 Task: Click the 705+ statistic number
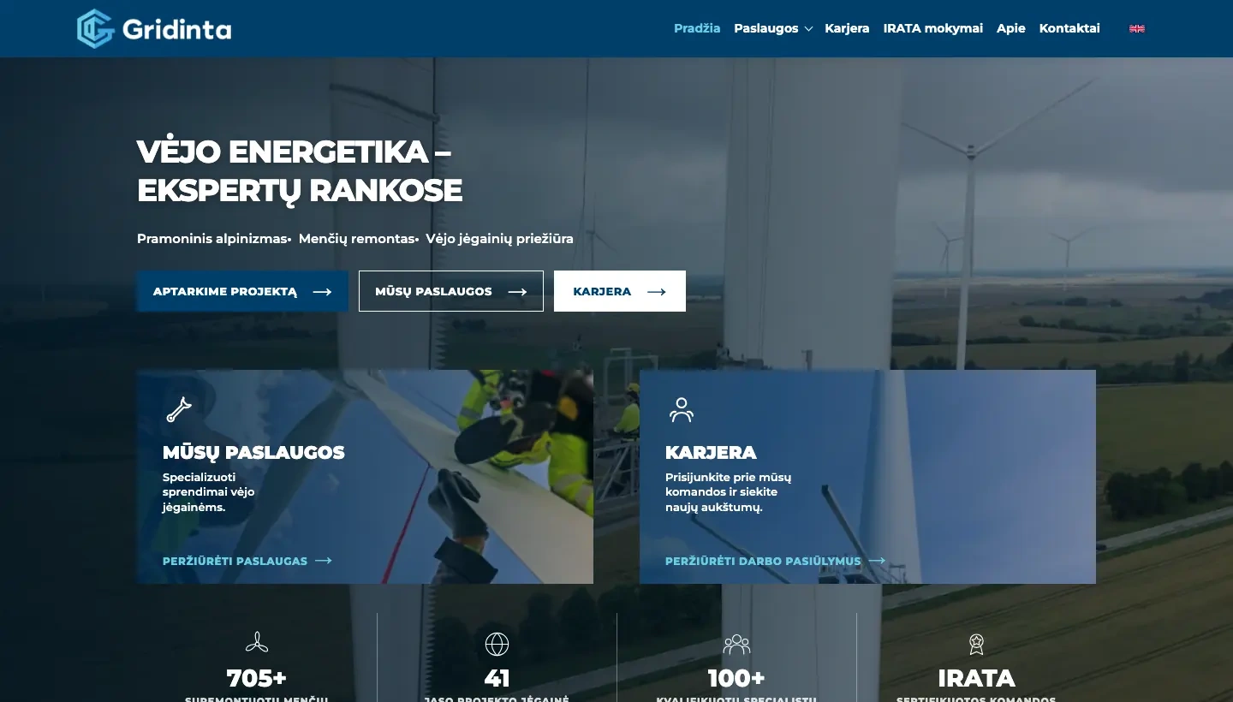257,678
